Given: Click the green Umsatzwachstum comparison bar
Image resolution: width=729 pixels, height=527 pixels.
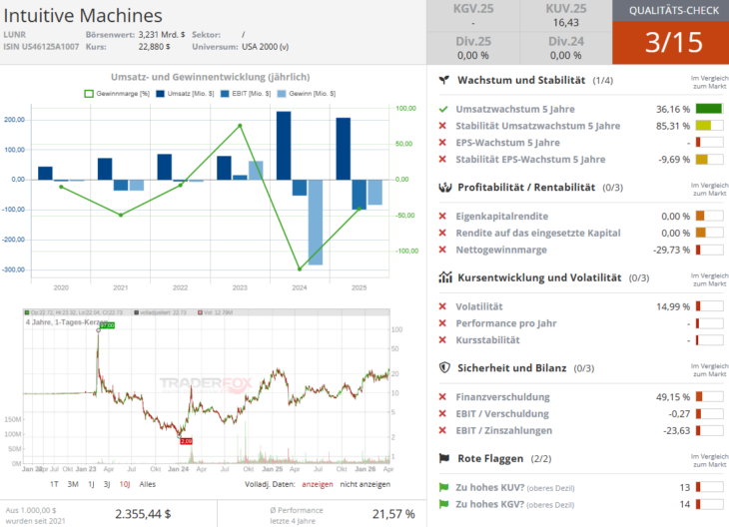Looking at the screenshot, I should pos(708,109).
